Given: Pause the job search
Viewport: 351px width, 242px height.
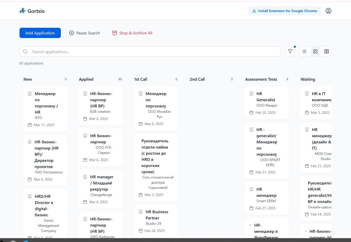Looking at the screenshot, I should 84,33.
